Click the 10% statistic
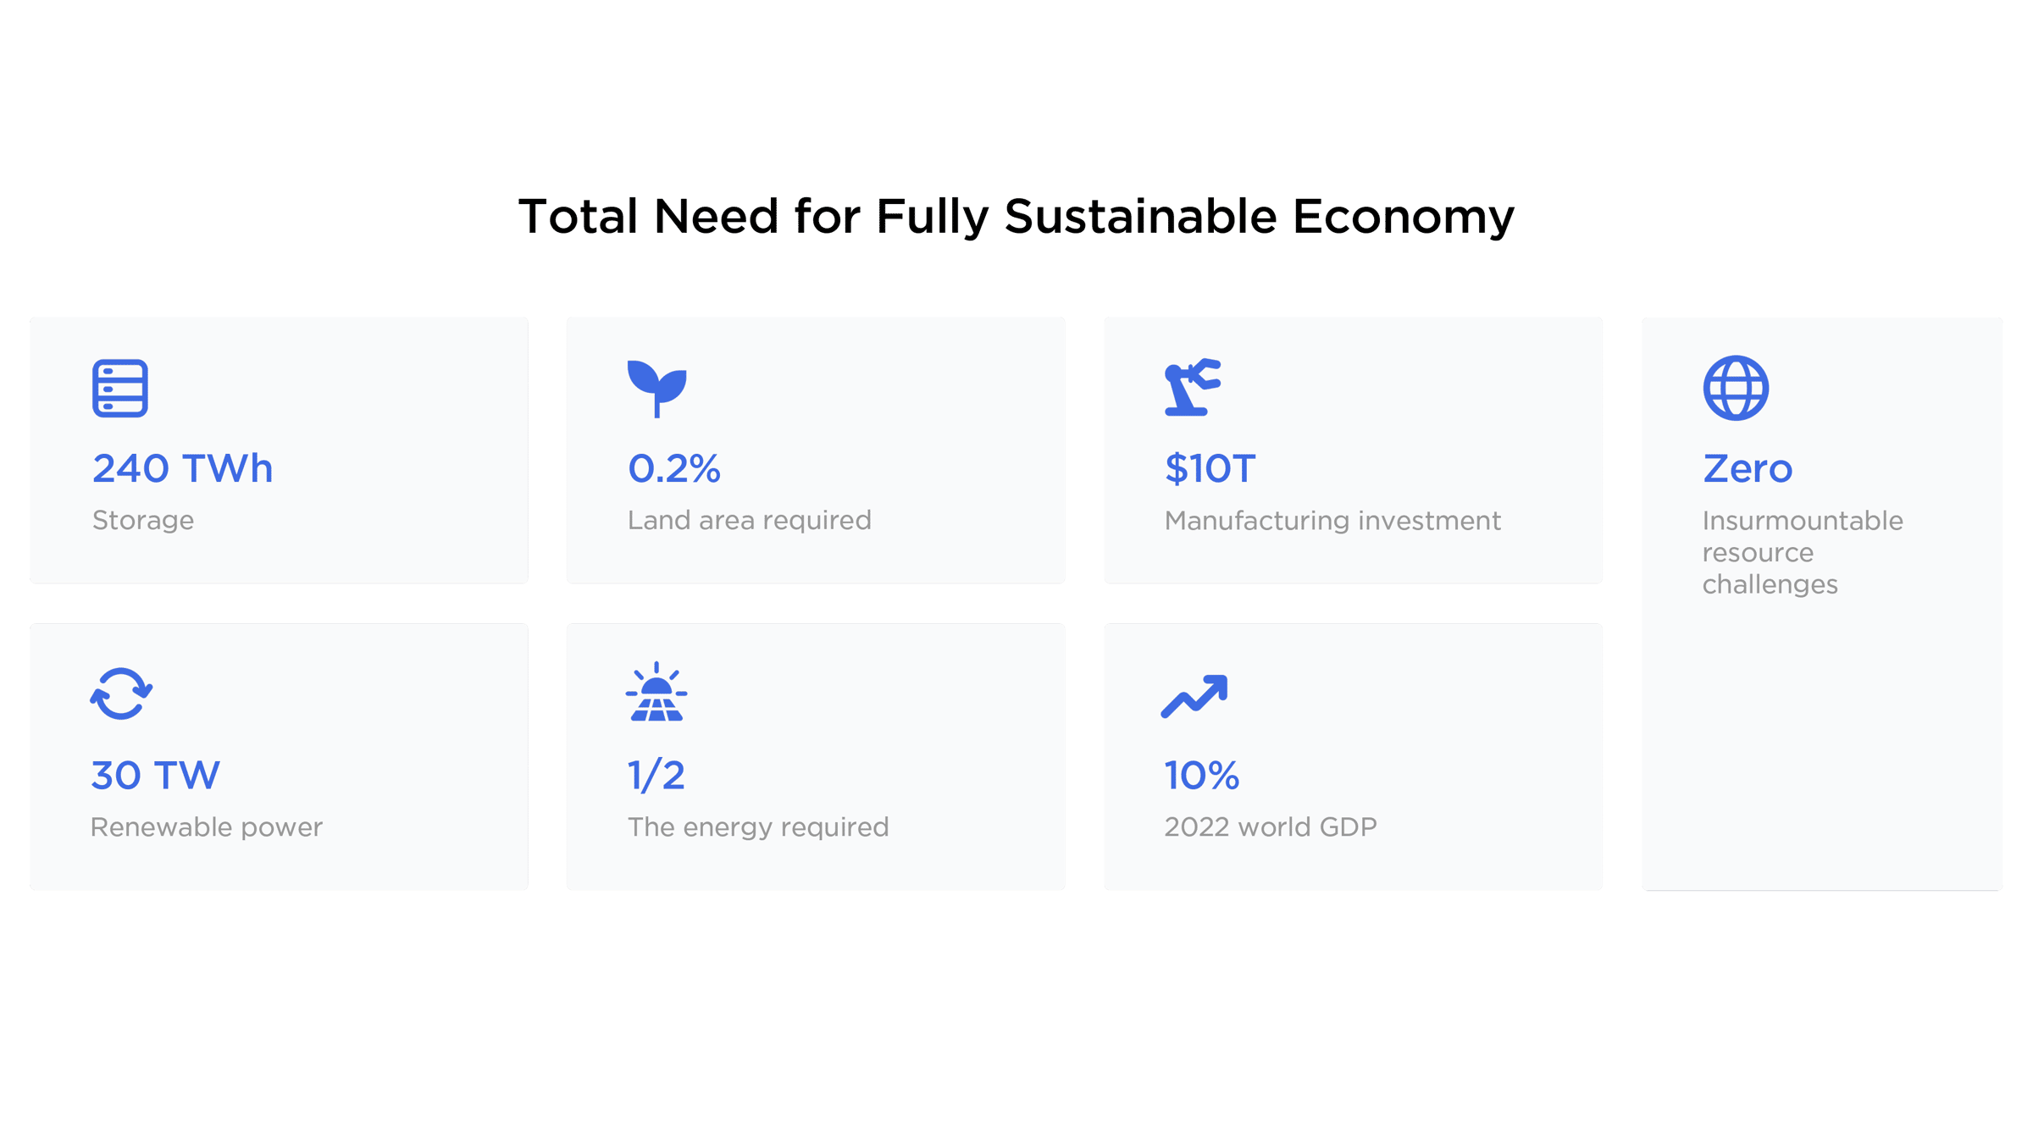 tap(1201, 775)
